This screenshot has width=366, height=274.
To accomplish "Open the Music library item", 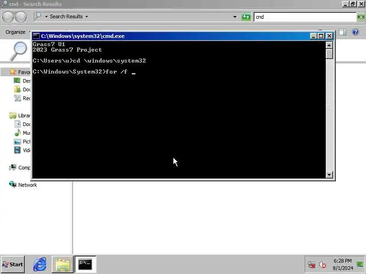I will [22, 133].
